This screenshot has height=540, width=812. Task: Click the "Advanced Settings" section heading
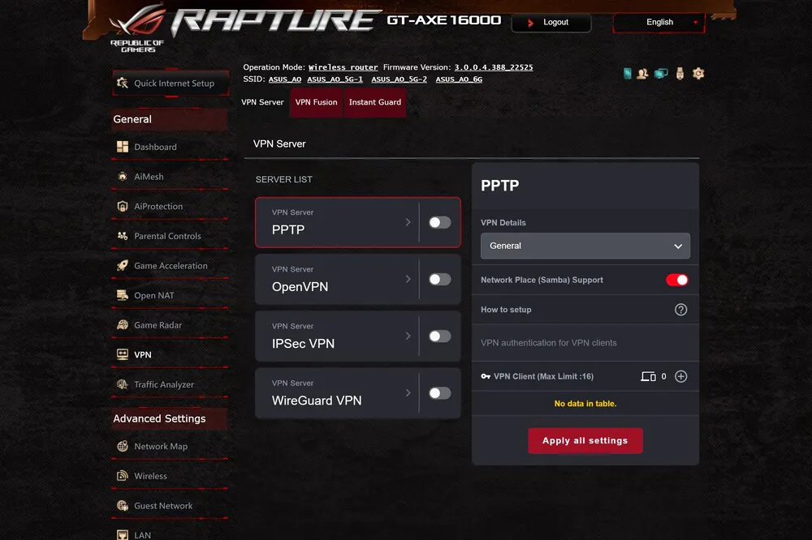point(159,418)
